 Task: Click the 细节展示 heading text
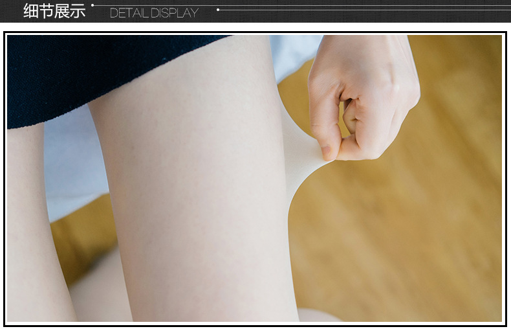point(54,11)
